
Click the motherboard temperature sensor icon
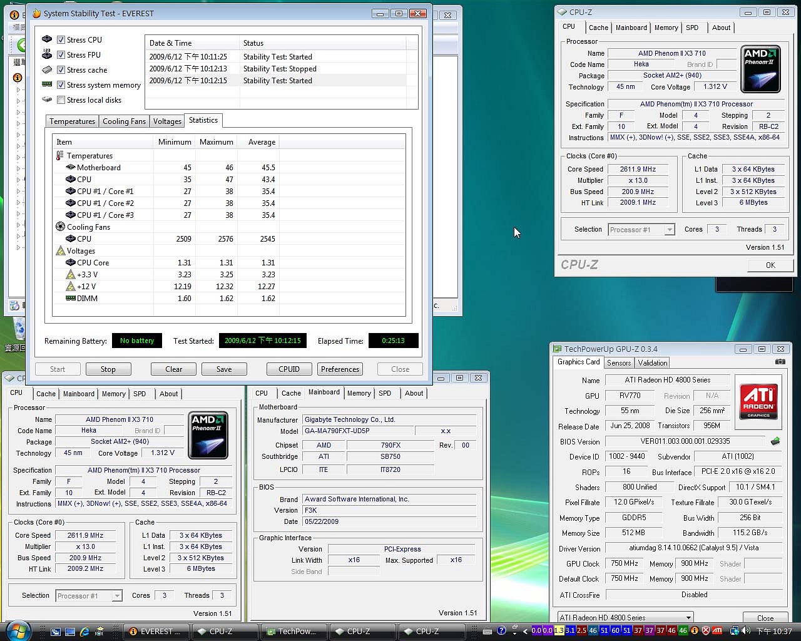(x=71, y=167)
